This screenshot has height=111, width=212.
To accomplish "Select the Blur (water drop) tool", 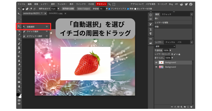I will (x=19, y=61).
